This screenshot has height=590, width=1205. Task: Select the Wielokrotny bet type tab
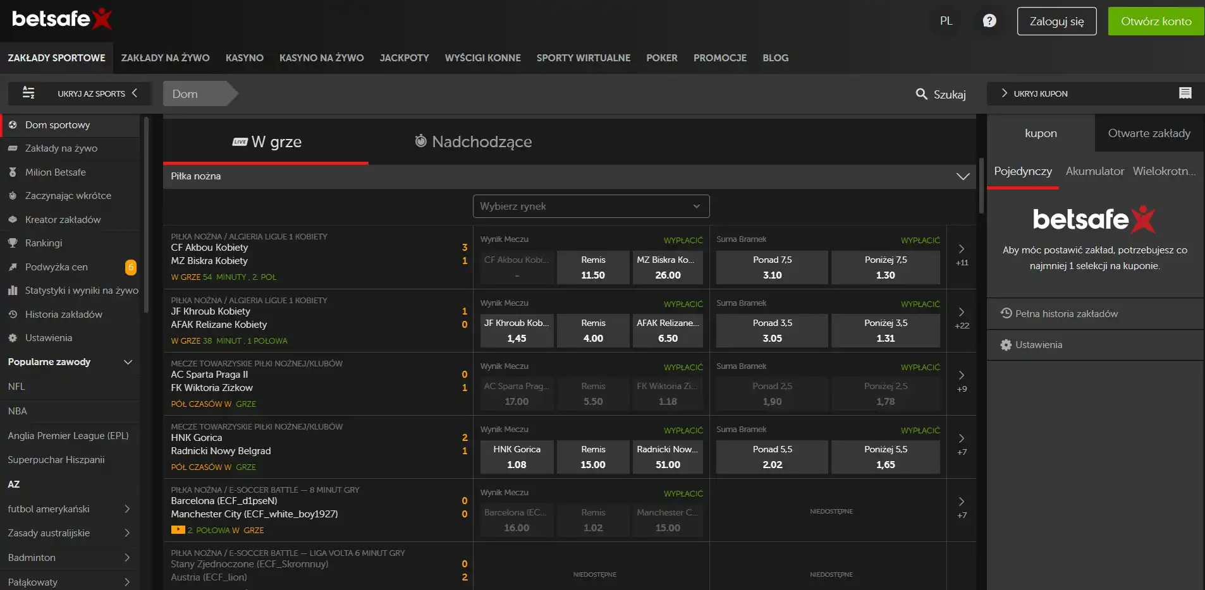[1164, 171]
